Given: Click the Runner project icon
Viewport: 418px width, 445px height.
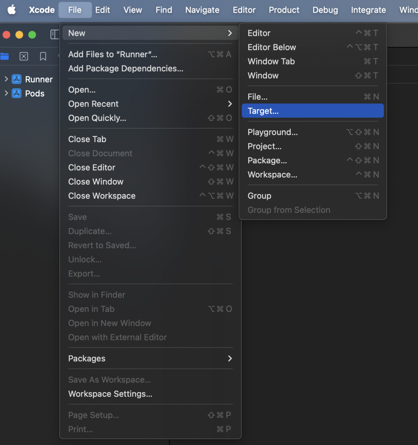Looking at the screenshot, I should 16,79.
